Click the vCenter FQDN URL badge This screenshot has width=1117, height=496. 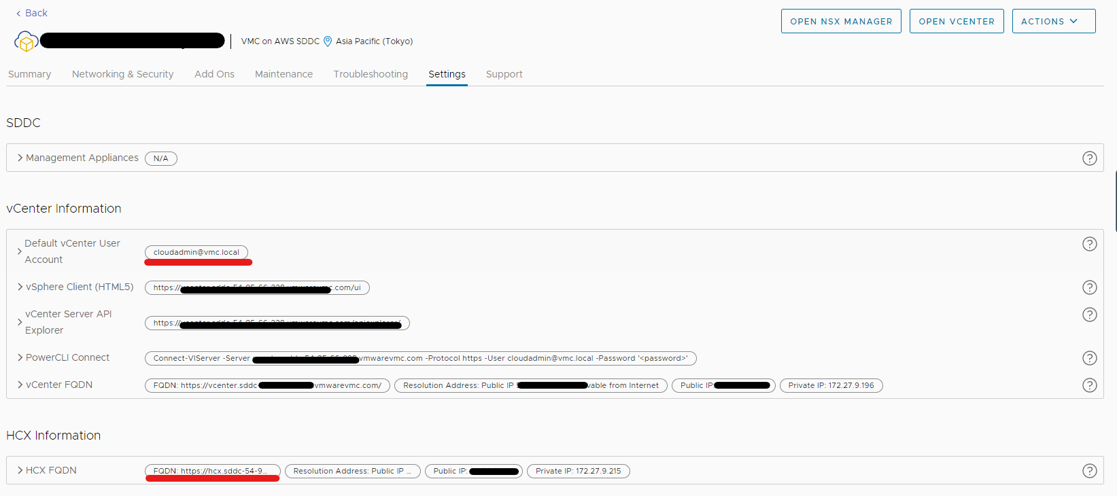coord(267,385)
